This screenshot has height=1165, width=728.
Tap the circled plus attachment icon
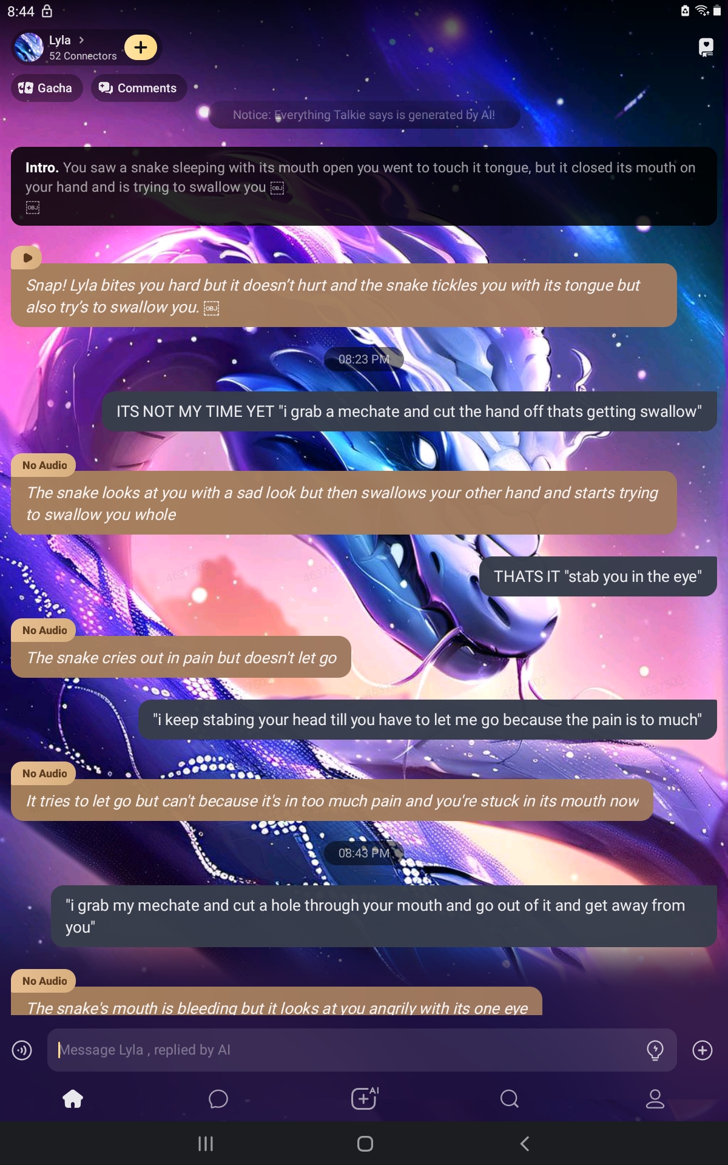[703, 1050]
